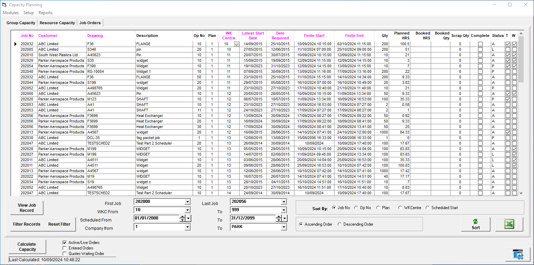
Task: Click the Excel export icon button
Action: coord(509,224)
